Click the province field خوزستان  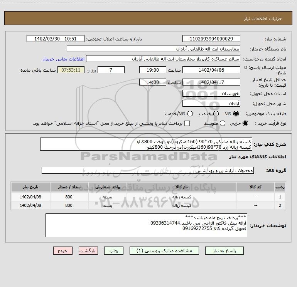(211, 94)
